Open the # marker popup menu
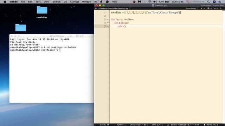 point(216,8)
